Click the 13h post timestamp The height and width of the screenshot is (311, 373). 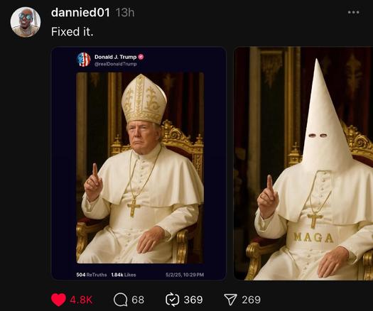click(125, 12)
